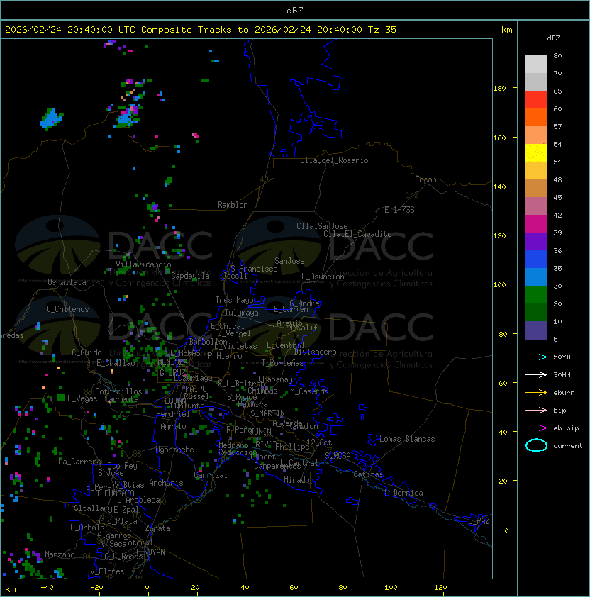Click the 'eburn' legend label
Screen dimensions: 590x597
click(x=564, y=393)
